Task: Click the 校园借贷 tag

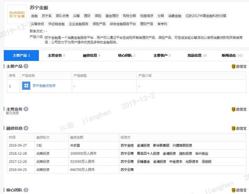Action: pos(147,16)
